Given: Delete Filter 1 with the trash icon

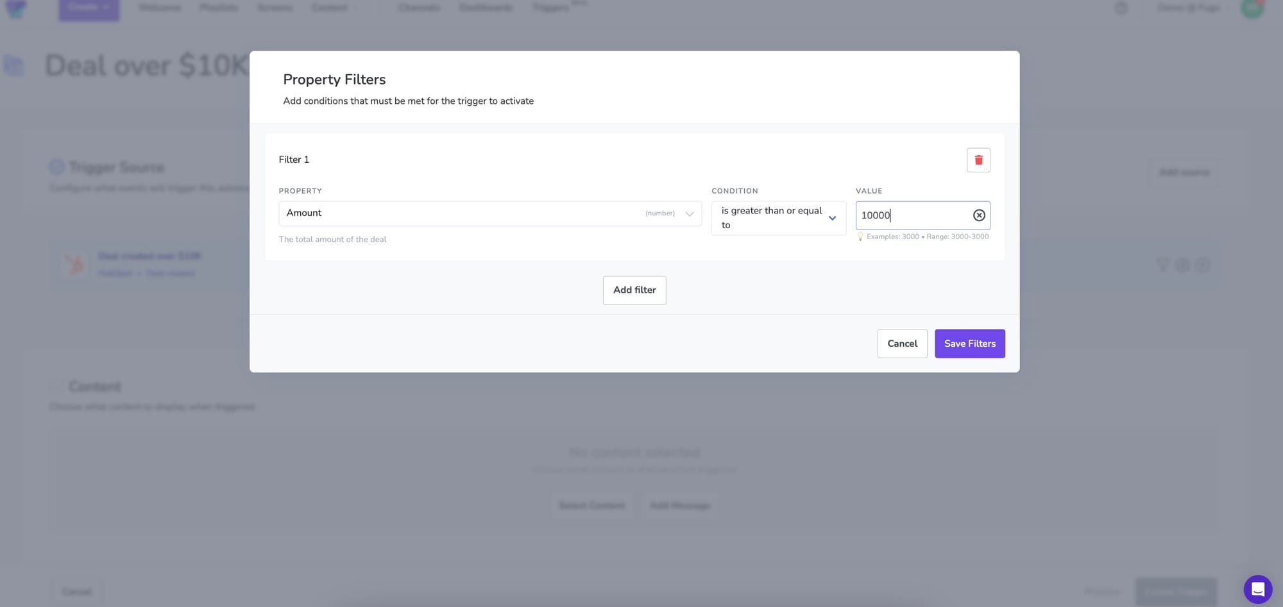Looking at the screenshot, I should (978, 160).
